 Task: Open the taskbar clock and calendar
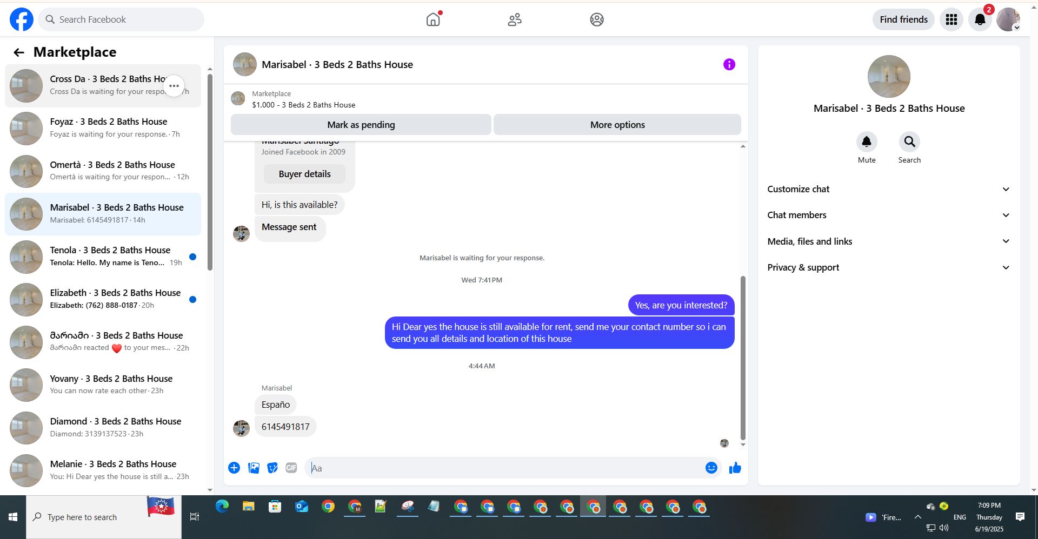coord(989,517)
